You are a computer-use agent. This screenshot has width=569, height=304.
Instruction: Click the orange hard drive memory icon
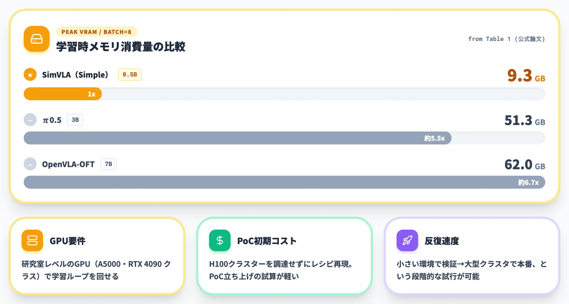37,39
